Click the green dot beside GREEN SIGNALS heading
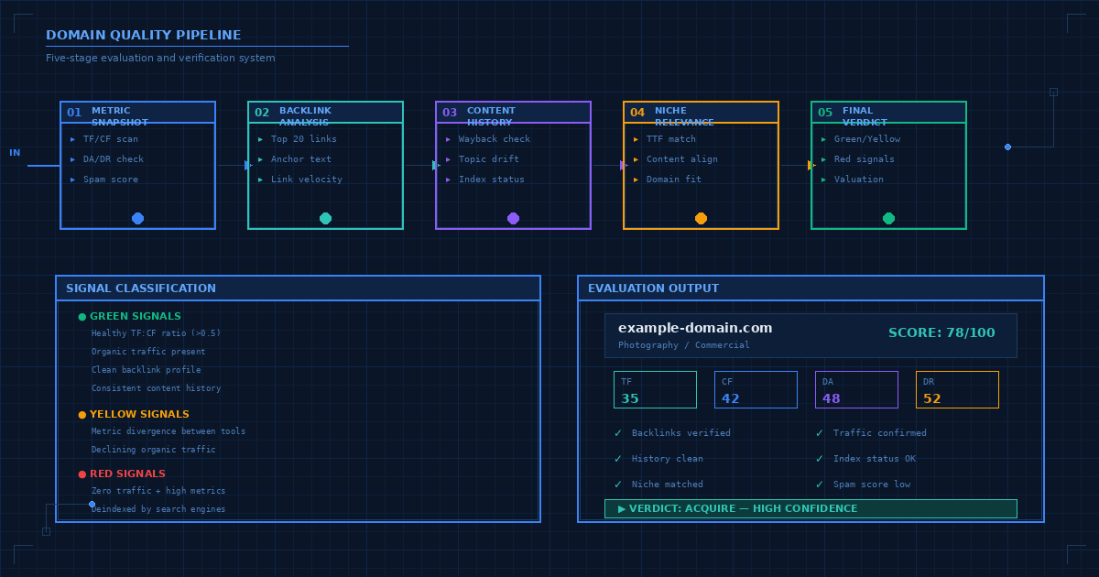This screenshot has height=577, width=1099. click(x=81, y=315)
